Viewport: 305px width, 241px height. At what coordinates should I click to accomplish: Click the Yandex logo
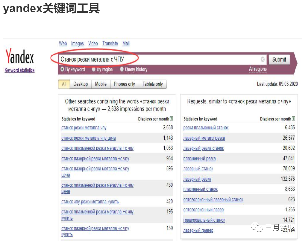(20, 56)
